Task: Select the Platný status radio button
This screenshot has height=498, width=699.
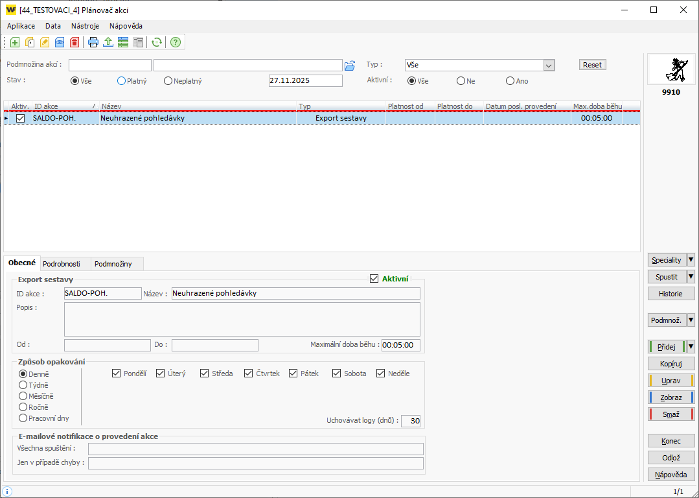Action: click(x=121, y=81)
